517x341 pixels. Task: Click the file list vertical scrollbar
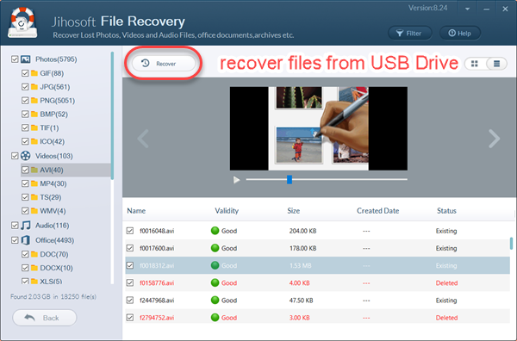[511, 243]
